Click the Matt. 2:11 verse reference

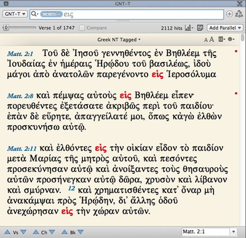click(22, 149)
